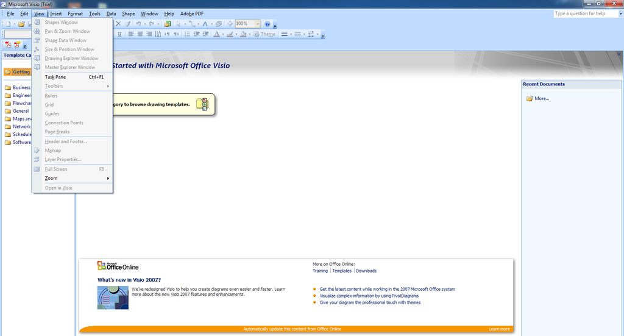
Task: Click the Connection Point stamp icon
Action: point(219,24)
